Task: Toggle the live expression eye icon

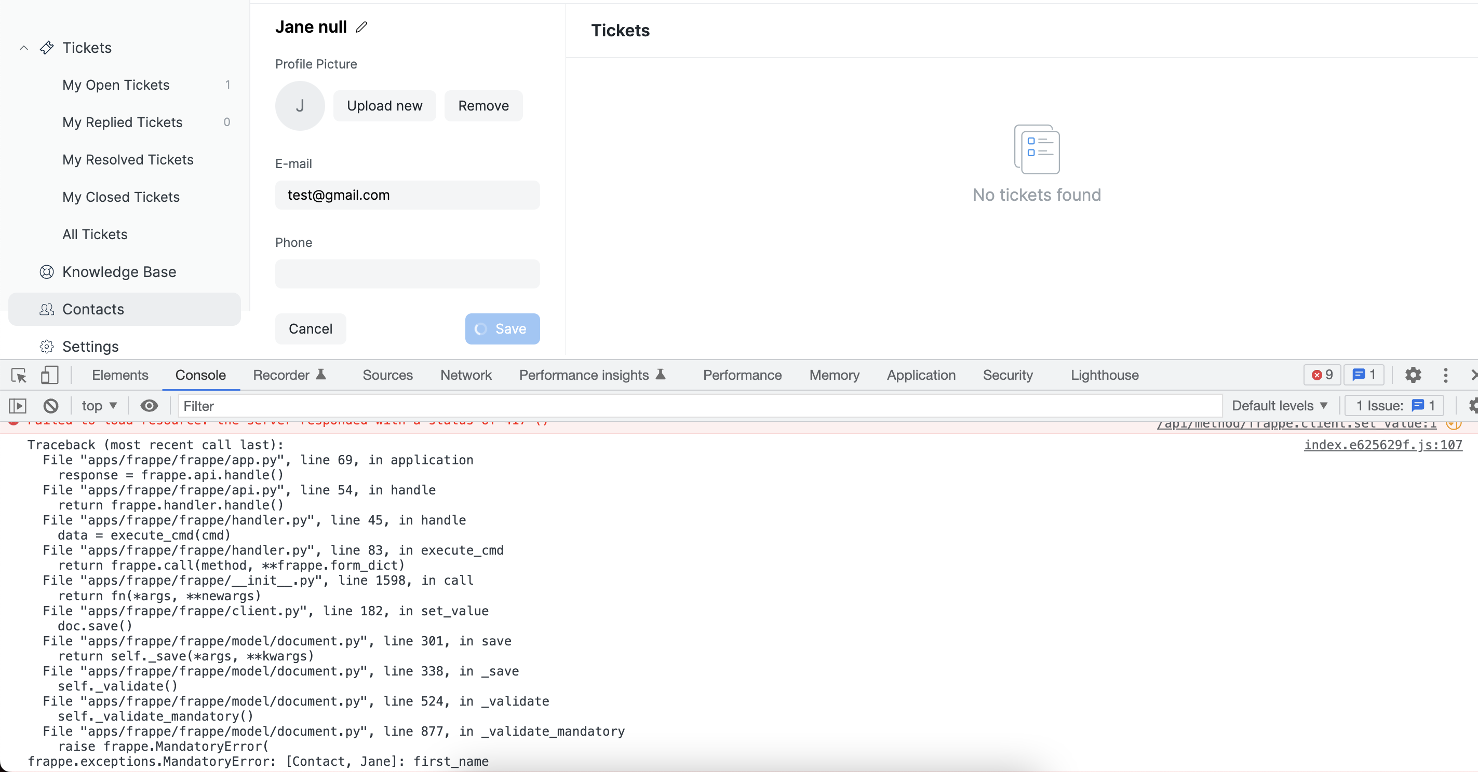Action: [x=149, y=406]
